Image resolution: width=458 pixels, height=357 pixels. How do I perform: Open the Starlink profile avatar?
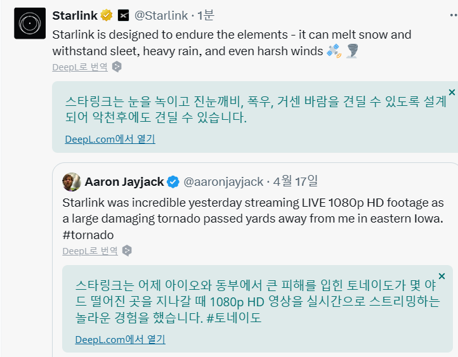tap(30, 23)
